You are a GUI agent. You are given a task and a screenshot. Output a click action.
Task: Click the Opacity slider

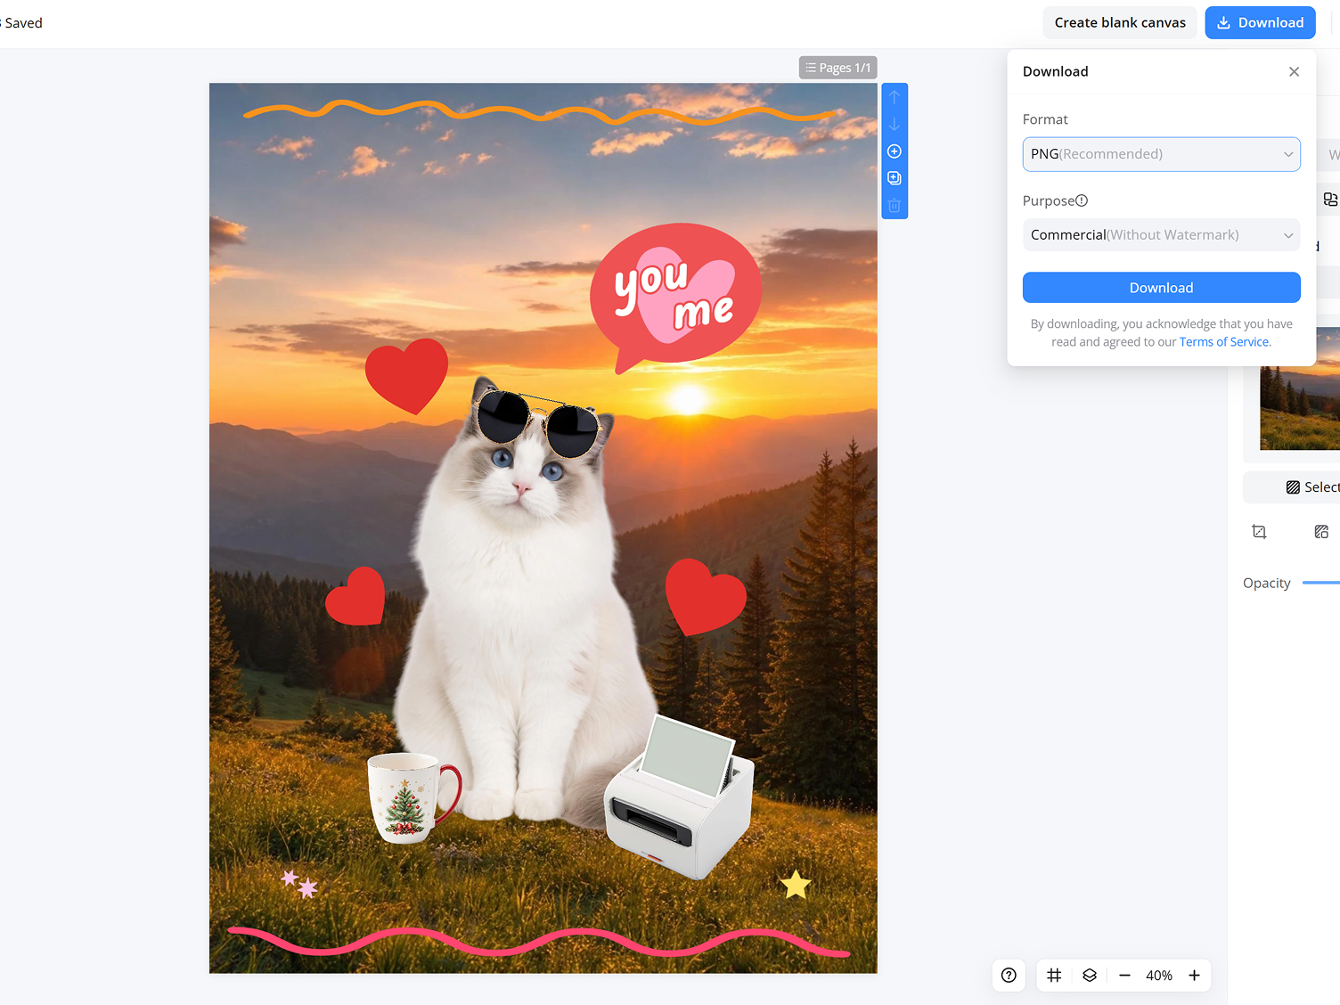pos(1321,583)
